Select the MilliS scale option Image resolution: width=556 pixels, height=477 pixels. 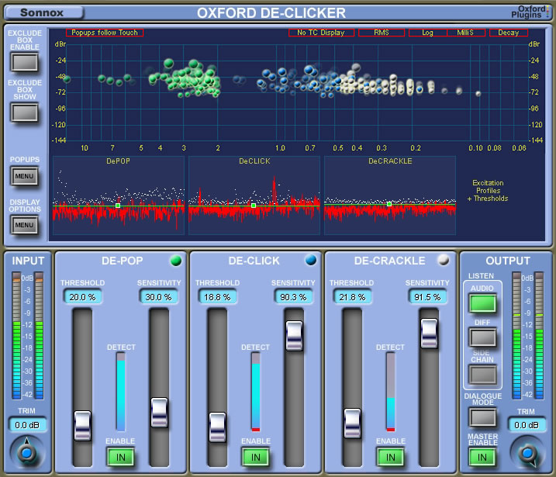click(465, 33)
